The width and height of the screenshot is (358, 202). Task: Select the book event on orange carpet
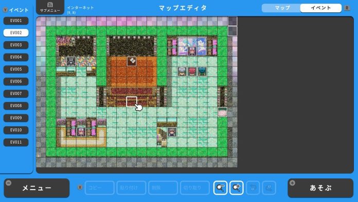click(x=132, y=61)
